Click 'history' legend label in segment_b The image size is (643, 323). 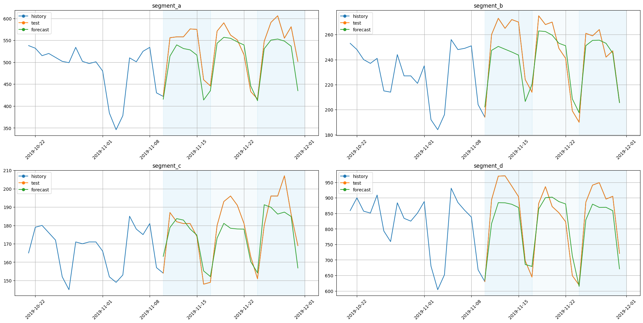tap(360, 16)
